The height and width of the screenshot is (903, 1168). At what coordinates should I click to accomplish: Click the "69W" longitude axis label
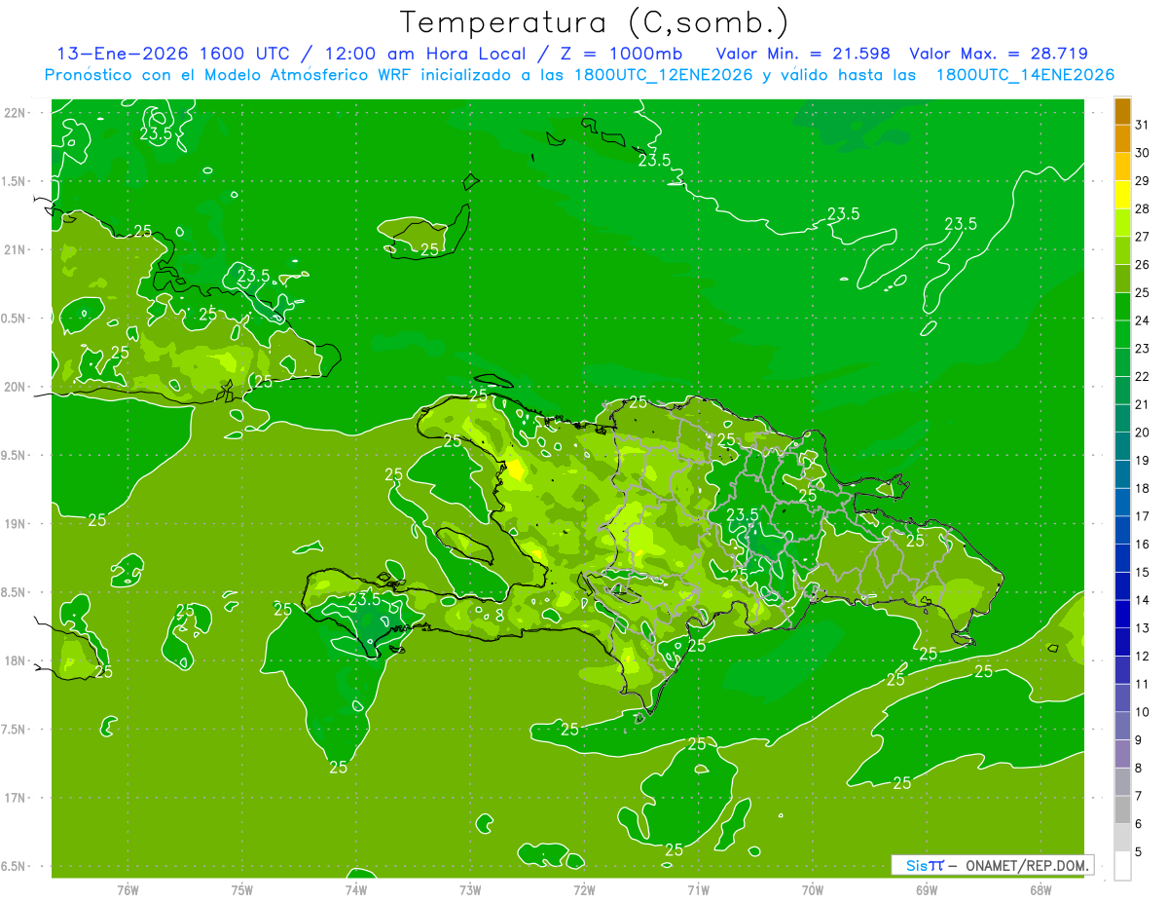pos(927,890)
